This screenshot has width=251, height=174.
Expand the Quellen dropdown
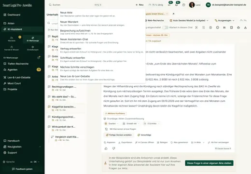coord(112,123)
